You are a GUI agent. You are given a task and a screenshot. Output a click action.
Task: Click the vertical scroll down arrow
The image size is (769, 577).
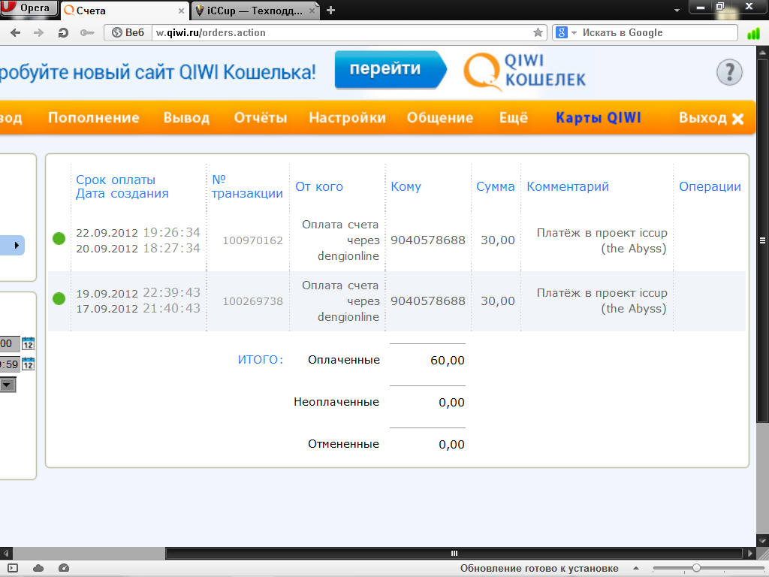[x=763, y=541]
